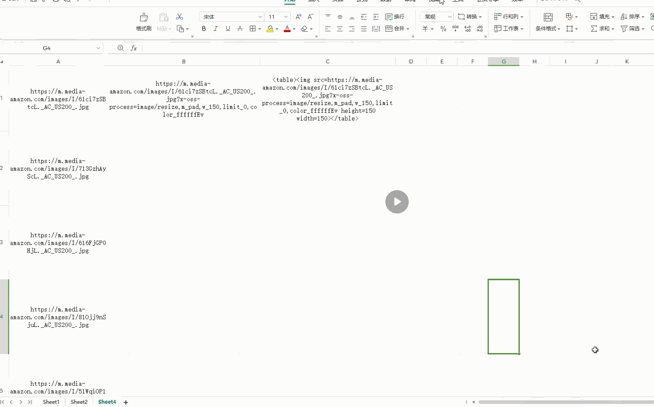Increase decimal places
654x407 pixels.
point(468,29)
